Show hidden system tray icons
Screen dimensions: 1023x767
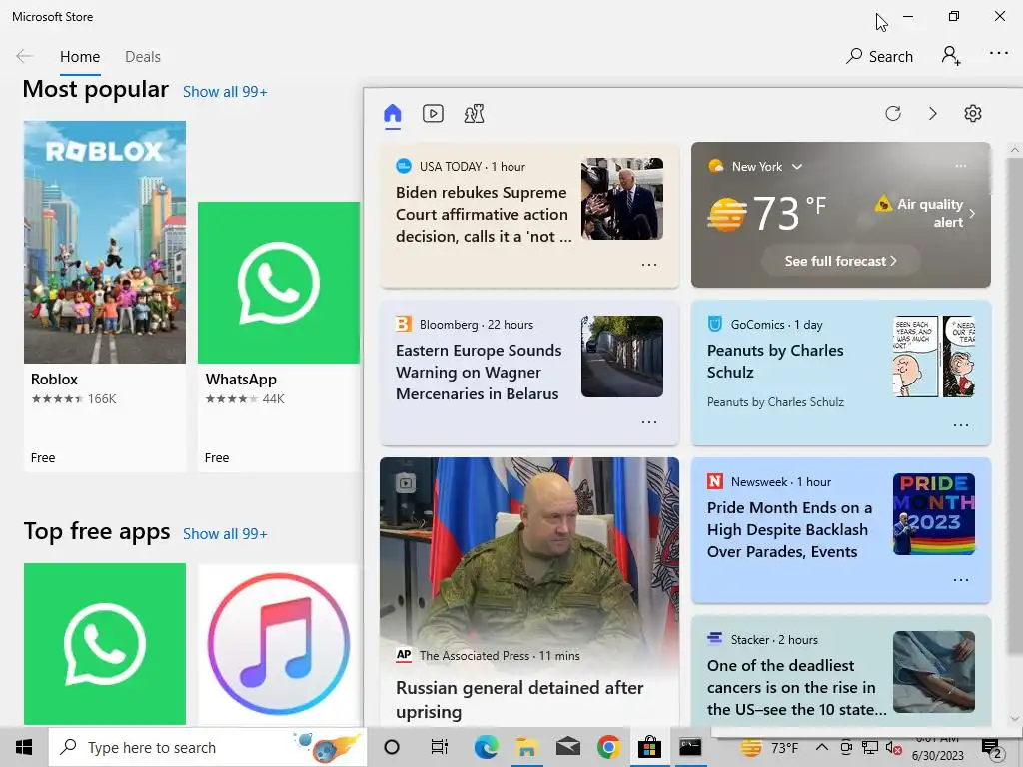pos(822,747)
